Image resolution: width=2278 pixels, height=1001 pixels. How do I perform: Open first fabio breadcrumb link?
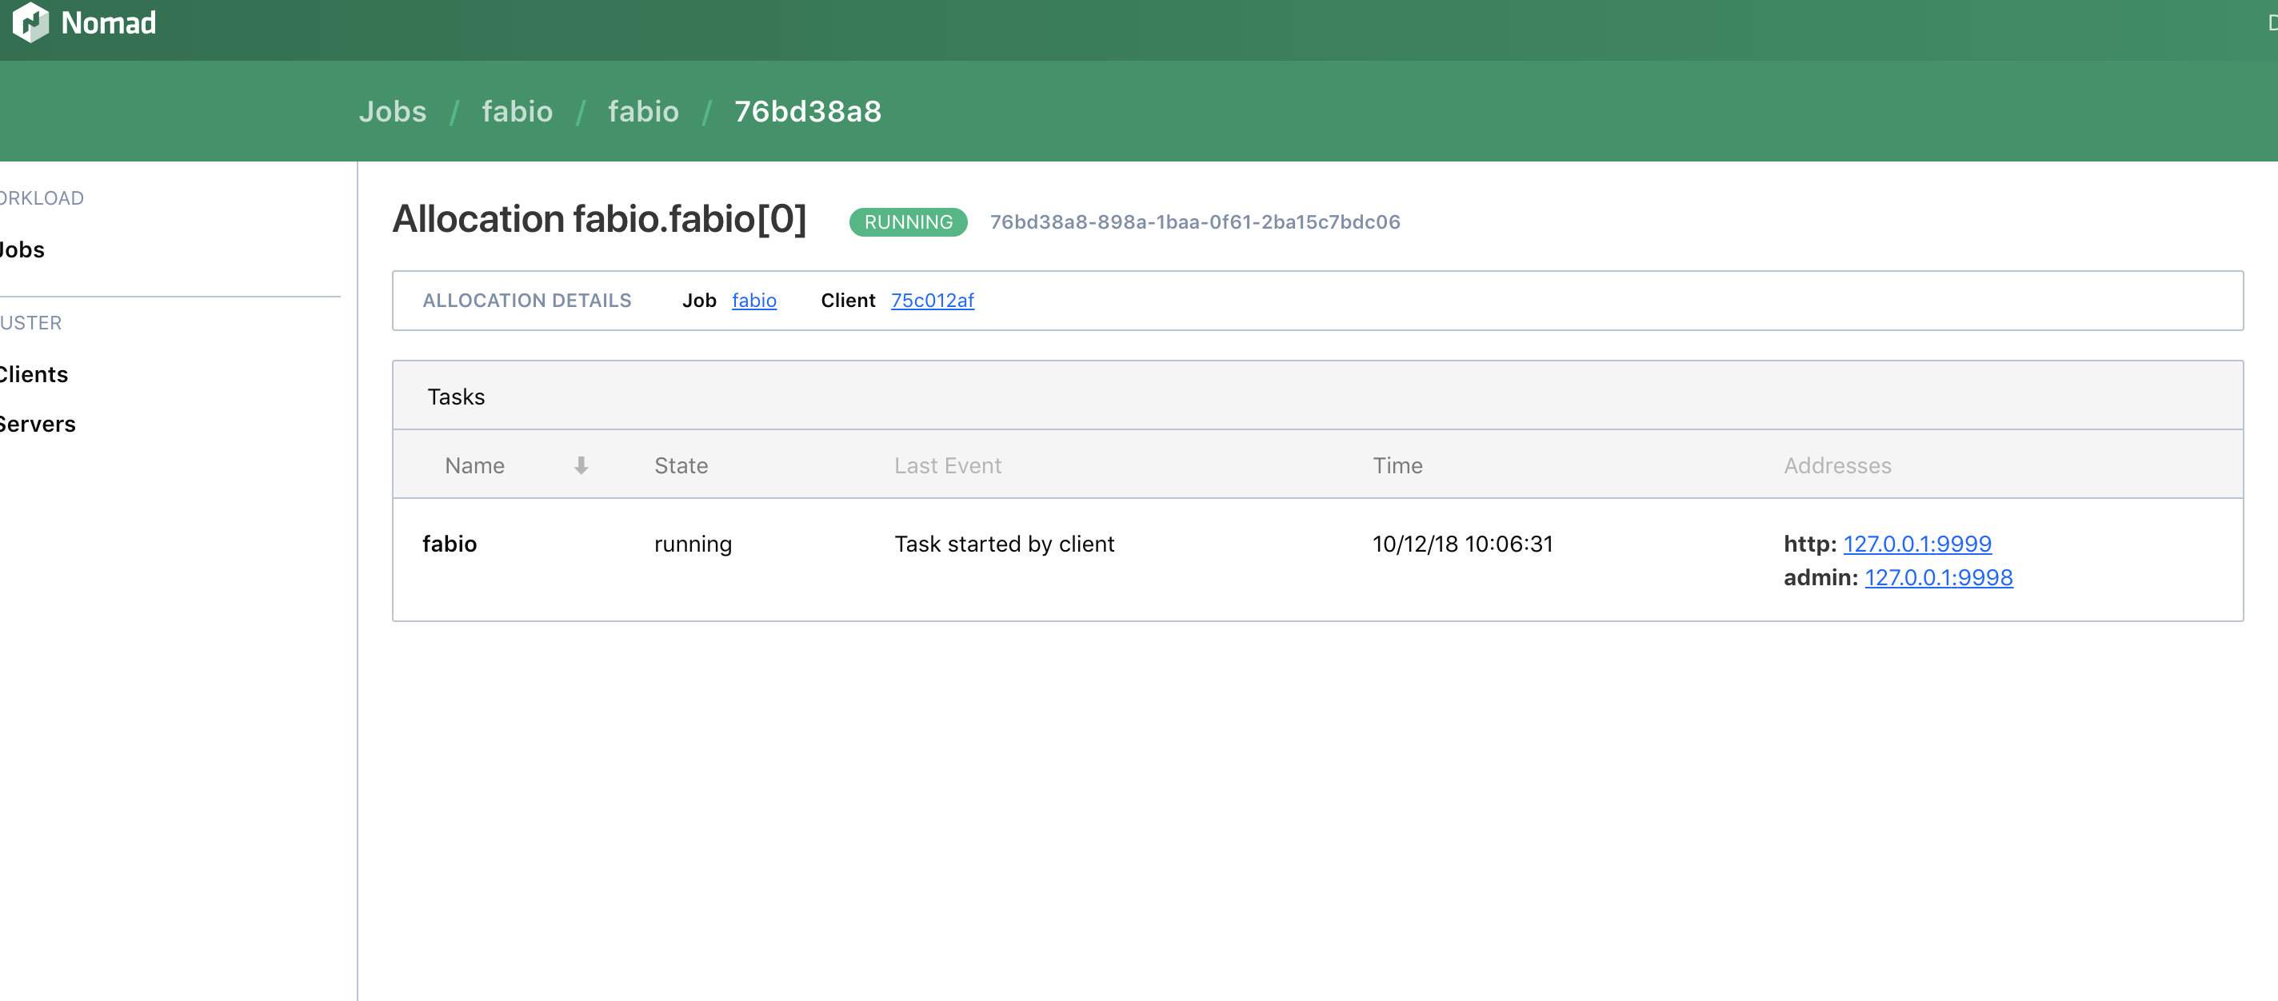[x=518, y=111]
